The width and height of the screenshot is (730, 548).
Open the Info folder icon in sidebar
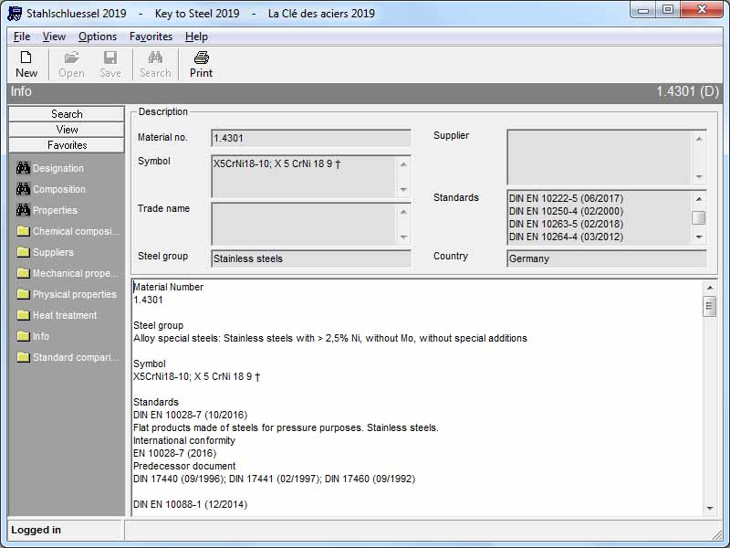24,336
